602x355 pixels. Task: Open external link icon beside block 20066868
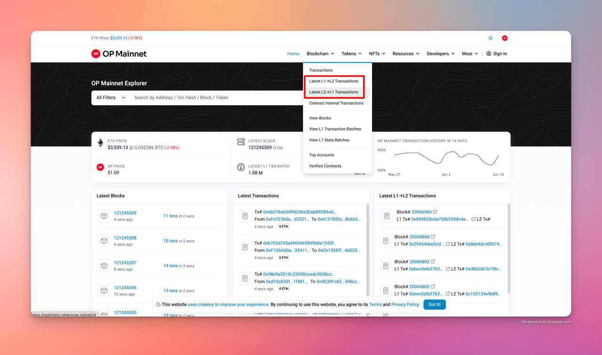433,237
